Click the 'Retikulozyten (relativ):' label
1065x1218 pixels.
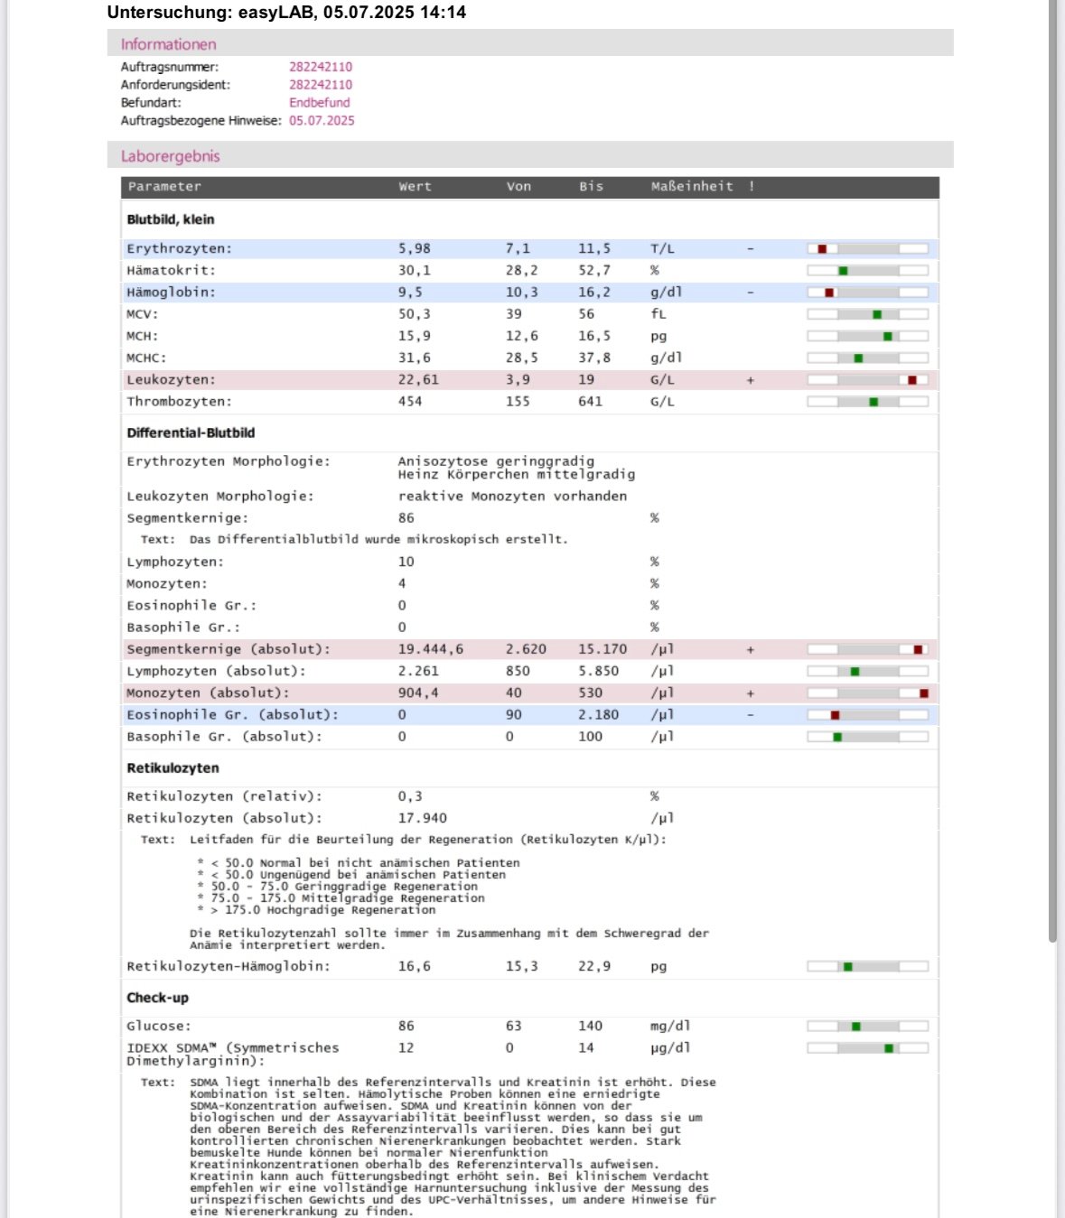click(225, 797)
